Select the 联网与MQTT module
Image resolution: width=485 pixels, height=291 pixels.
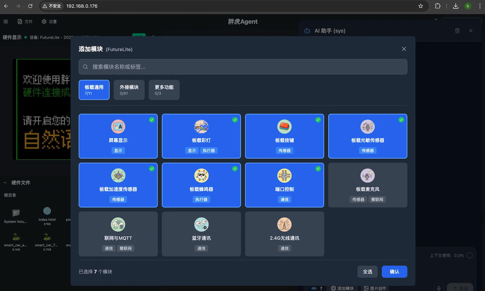(x=118, y=234)
